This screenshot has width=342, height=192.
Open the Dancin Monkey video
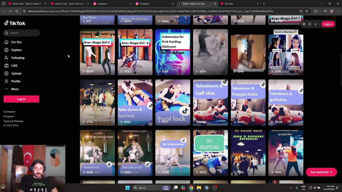click(x=286, y=52)
